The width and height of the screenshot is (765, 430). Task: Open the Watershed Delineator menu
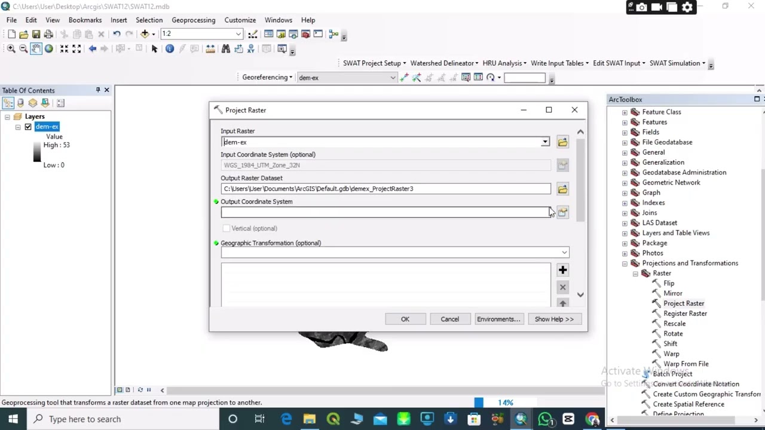[x=444, y=63]
